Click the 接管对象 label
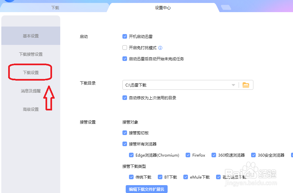 click(x=130, y=122)
